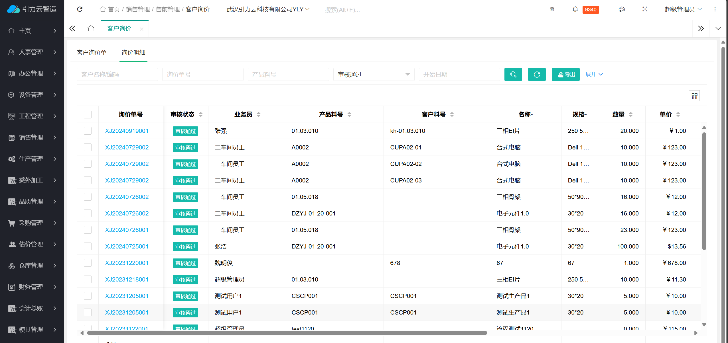Click the horizontal table scrollbar
This screenshot has height=343, width=728.
(x=287, y=333)
